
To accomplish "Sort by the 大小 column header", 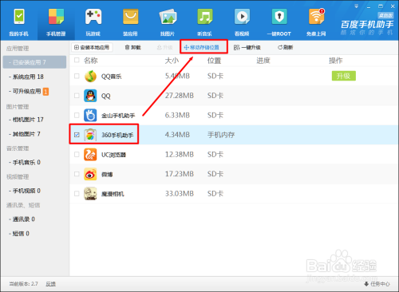I will pos(172,61).
